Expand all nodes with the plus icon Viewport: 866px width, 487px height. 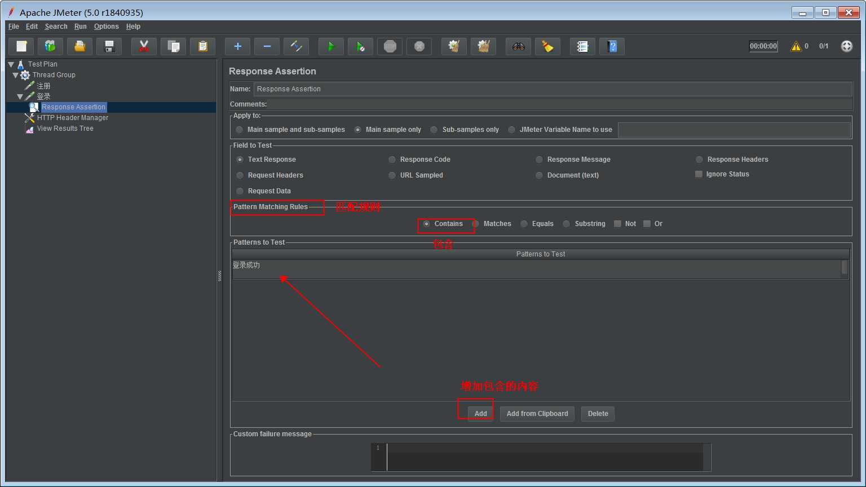click(237, 46)
